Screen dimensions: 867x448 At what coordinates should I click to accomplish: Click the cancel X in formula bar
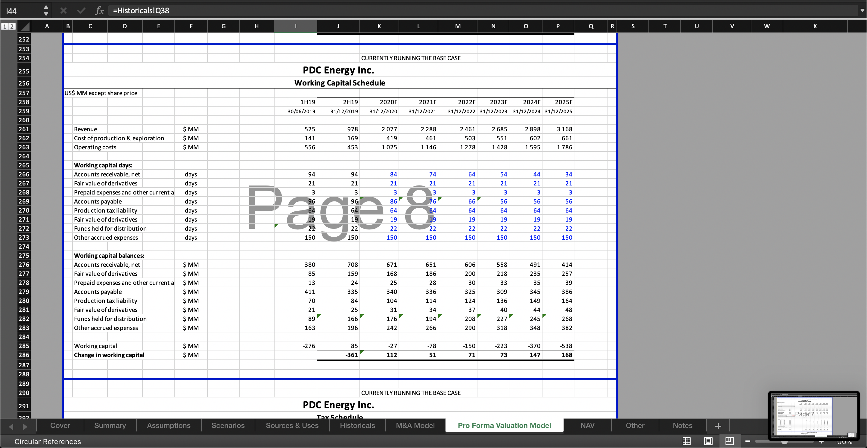click(63, 11)
